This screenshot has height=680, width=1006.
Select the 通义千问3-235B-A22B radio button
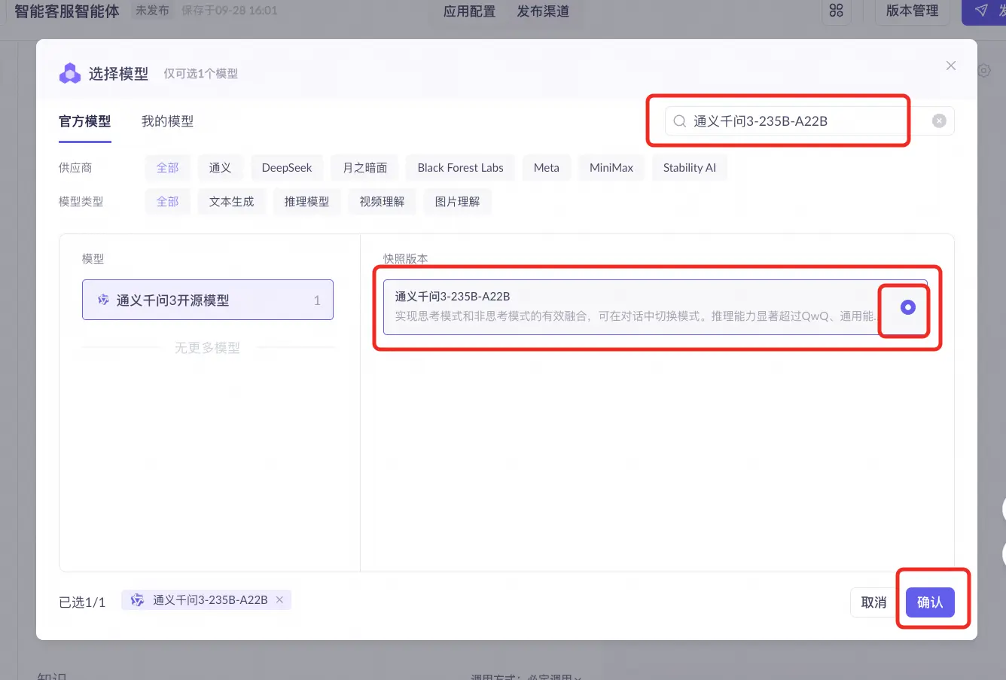907,307
